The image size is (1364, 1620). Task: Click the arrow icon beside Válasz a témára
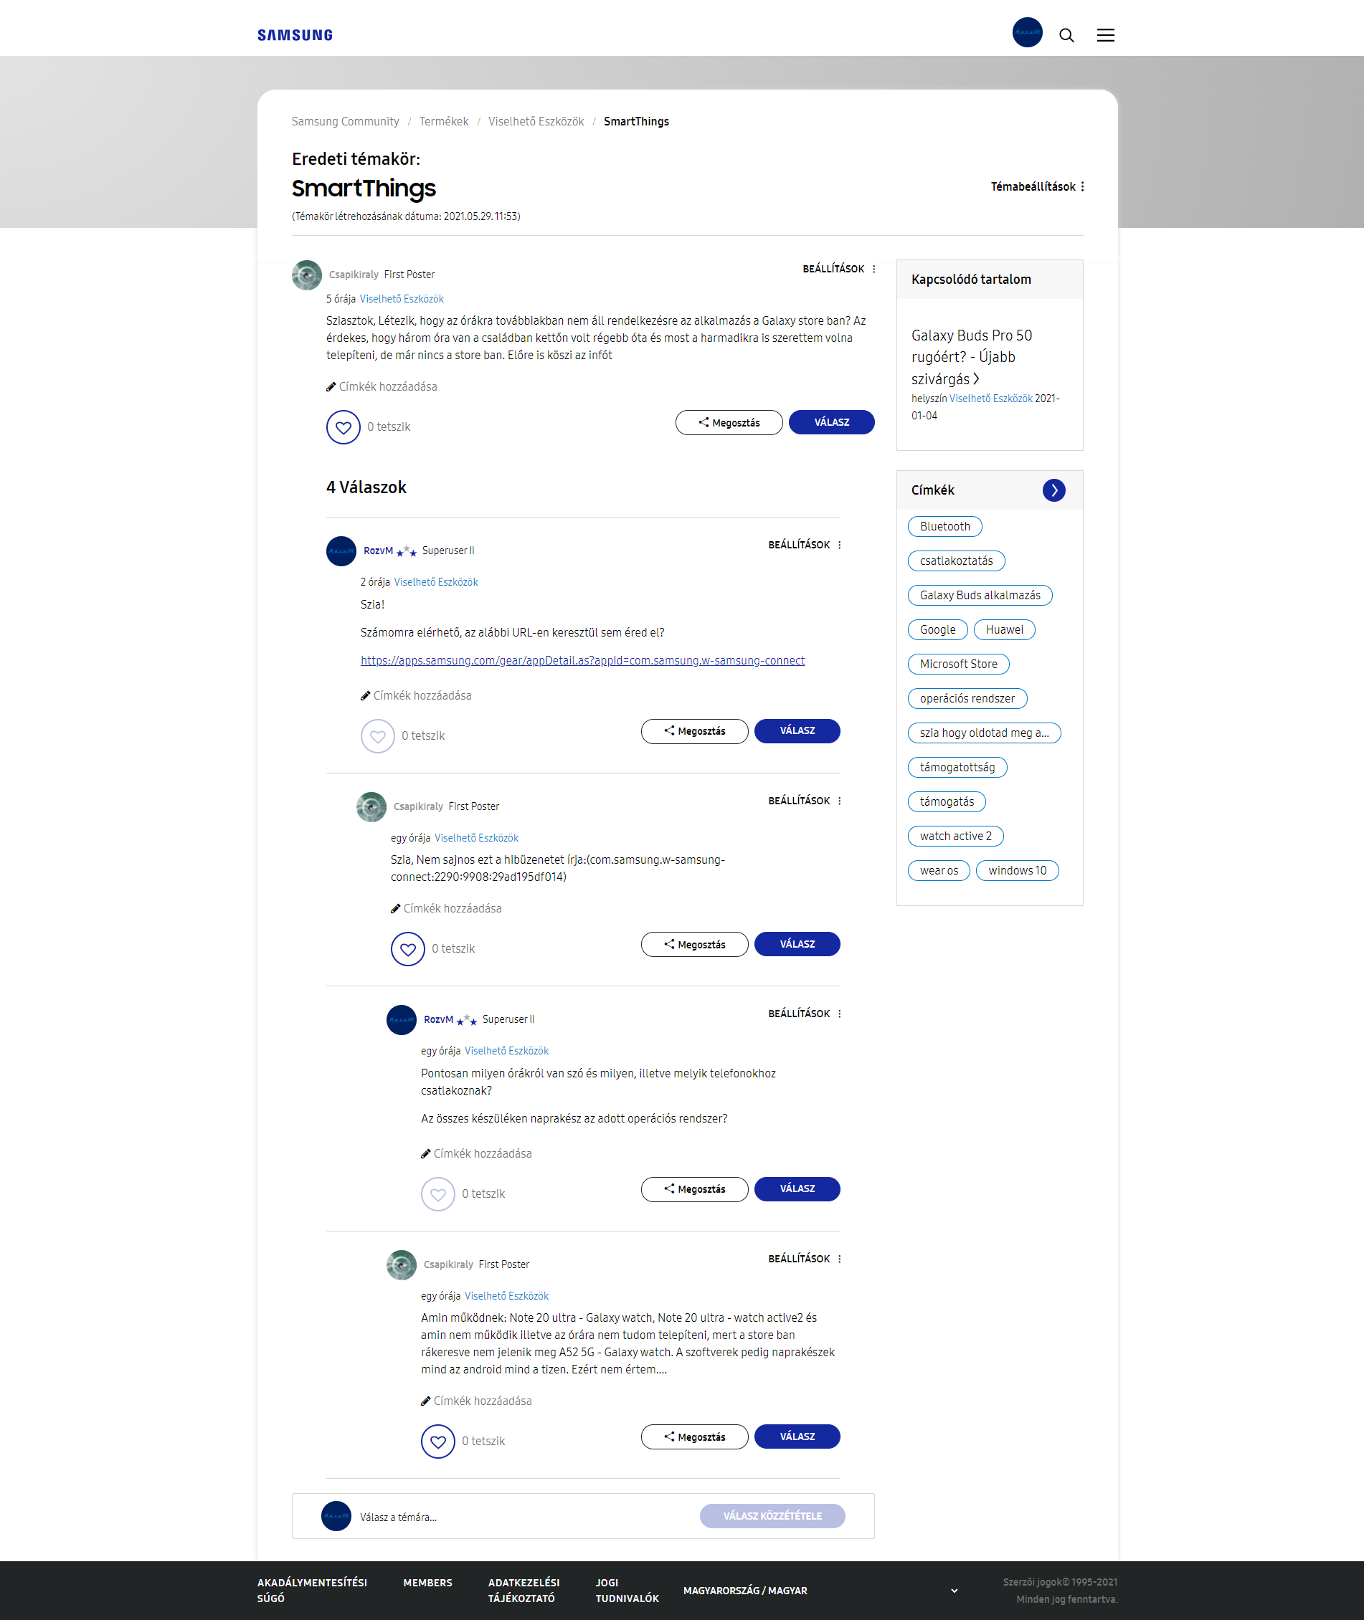click(x=336, y=1515)
